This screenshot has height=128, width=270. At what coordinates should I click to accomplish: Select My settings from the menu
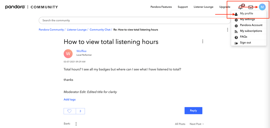point(247,19)
